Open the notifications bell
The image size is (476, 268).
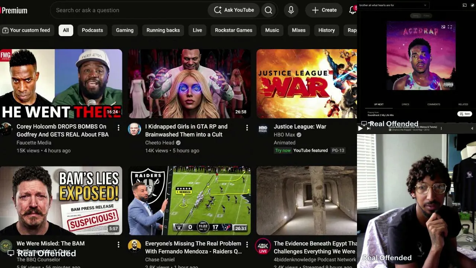352,10
